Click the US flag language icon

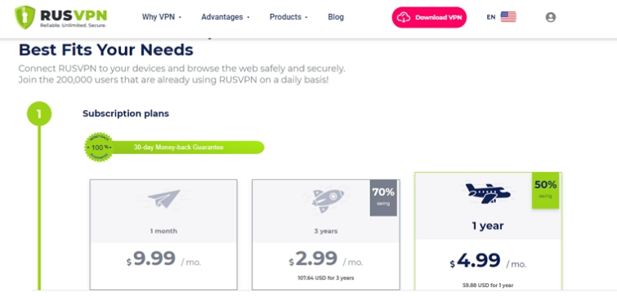[x=508, y=17]
